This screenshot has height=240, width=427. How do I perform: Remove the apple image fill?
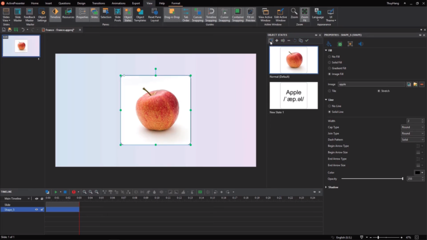coord(422,84)
